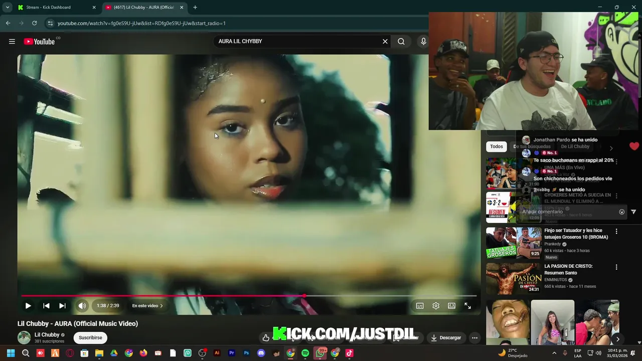Image resolution: width=642 pixels, height=361 pixels.
Task: Close the Kick Dashboard tab
Action: tap(94, 7)
